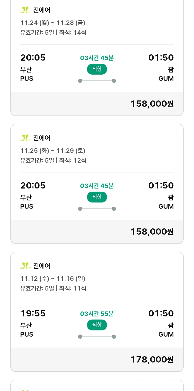The height and width of the screenshot is (391, 194).
Task: Click the 19:55 departure time
Action: (33, 314)
